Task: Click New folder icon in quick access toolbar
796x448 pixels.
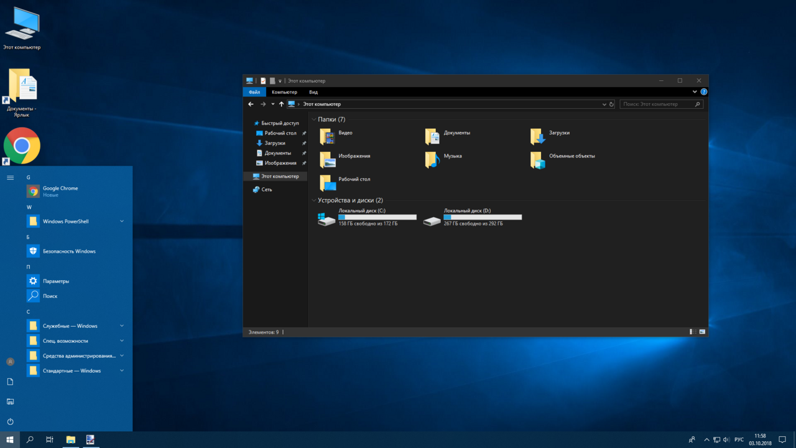Action: tap(272, 81)
